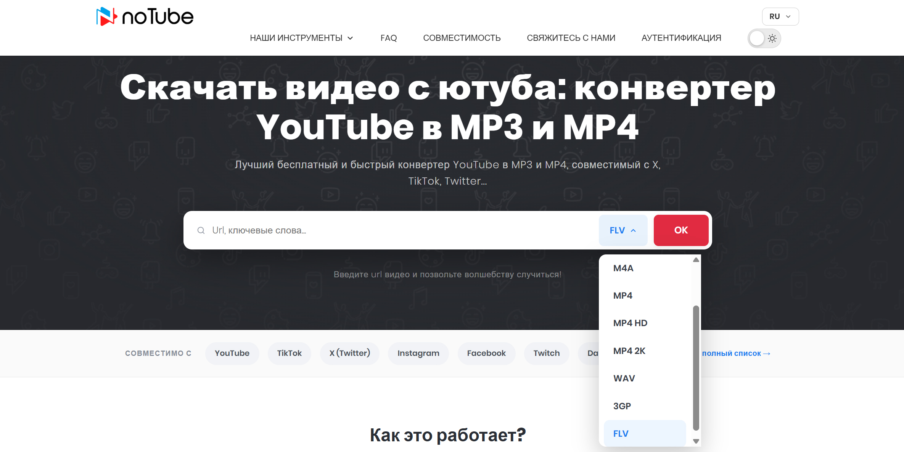
Task: Pick 3GP format option
Action: coord(645,406)
